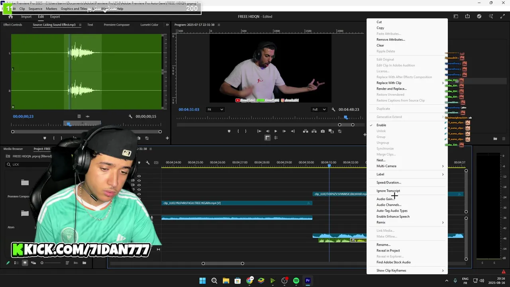Image resolution: width=510 pixels, height=287 pixels.
Task: Toggle voice-over record microphone on audio track
Action: (151, 218)
